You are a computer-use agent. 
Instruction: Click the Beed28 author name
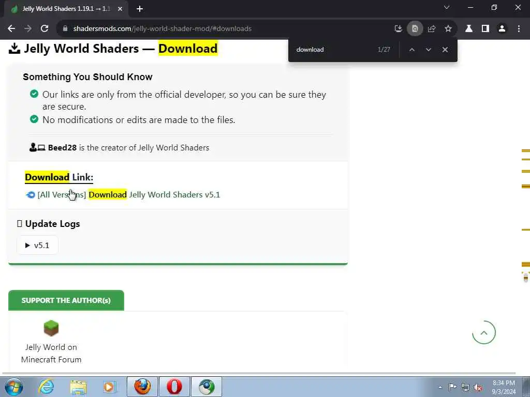[x=62, y=147]
